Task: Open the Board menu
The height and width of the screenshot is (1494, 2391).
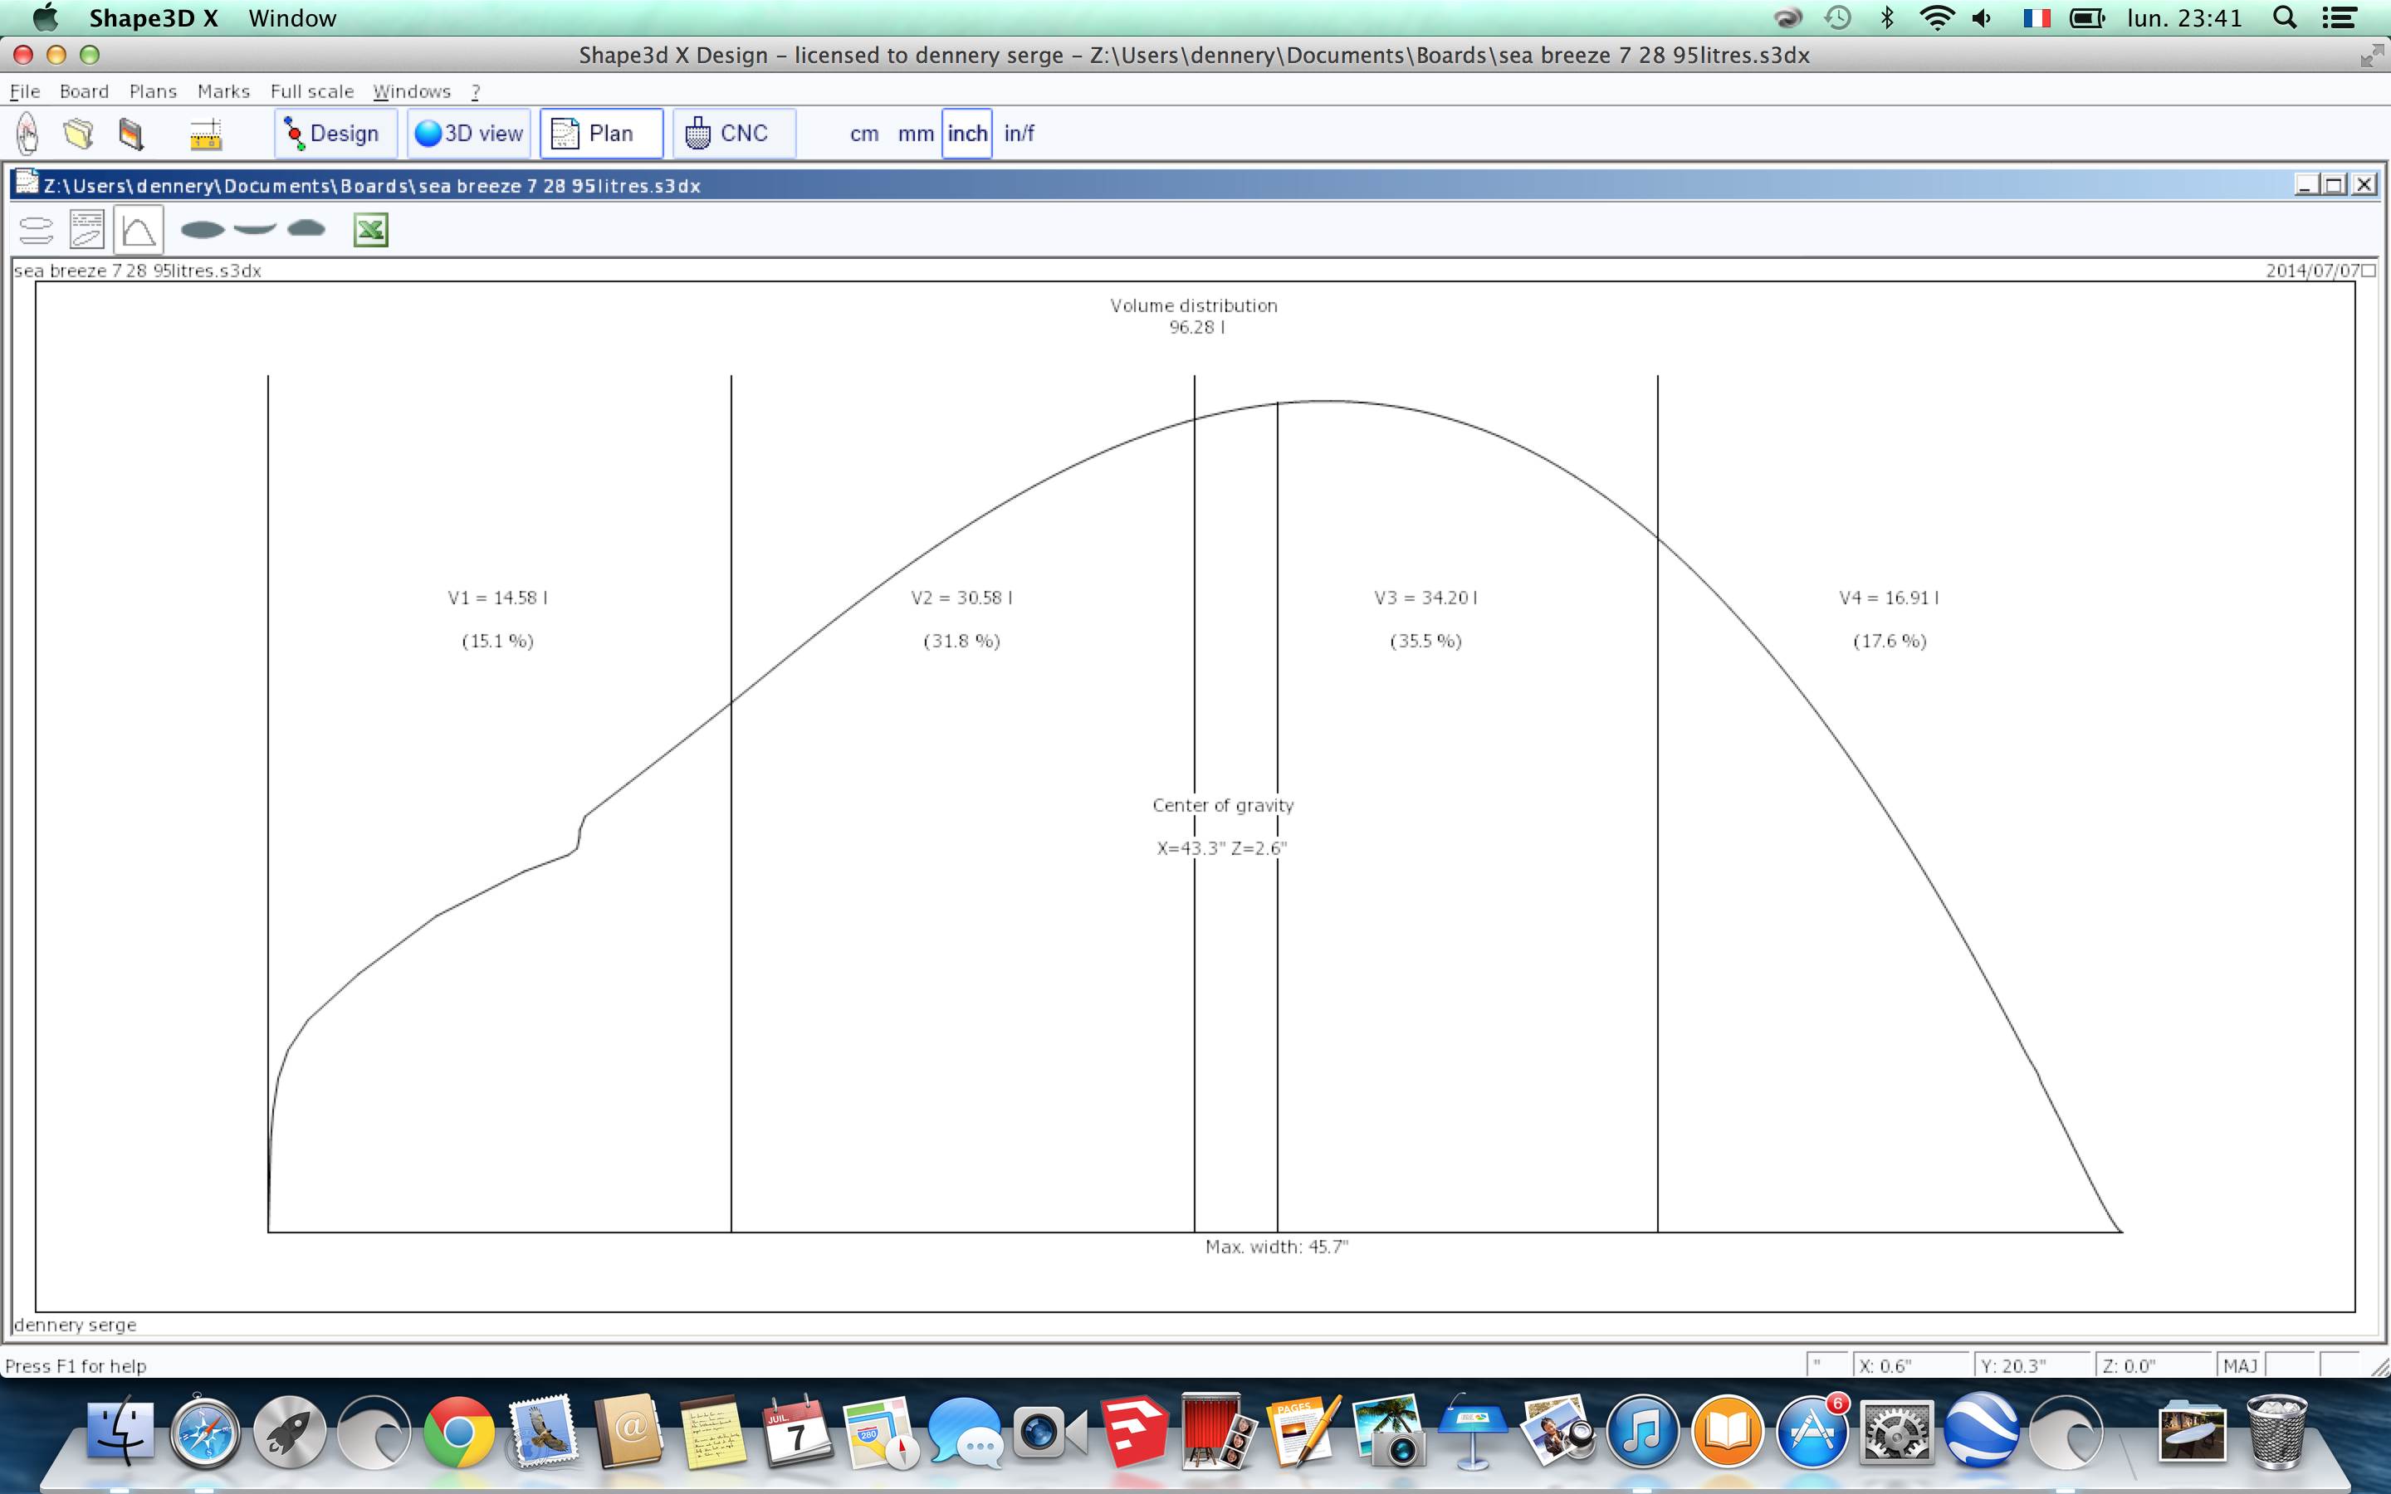Action: [84, 91]
